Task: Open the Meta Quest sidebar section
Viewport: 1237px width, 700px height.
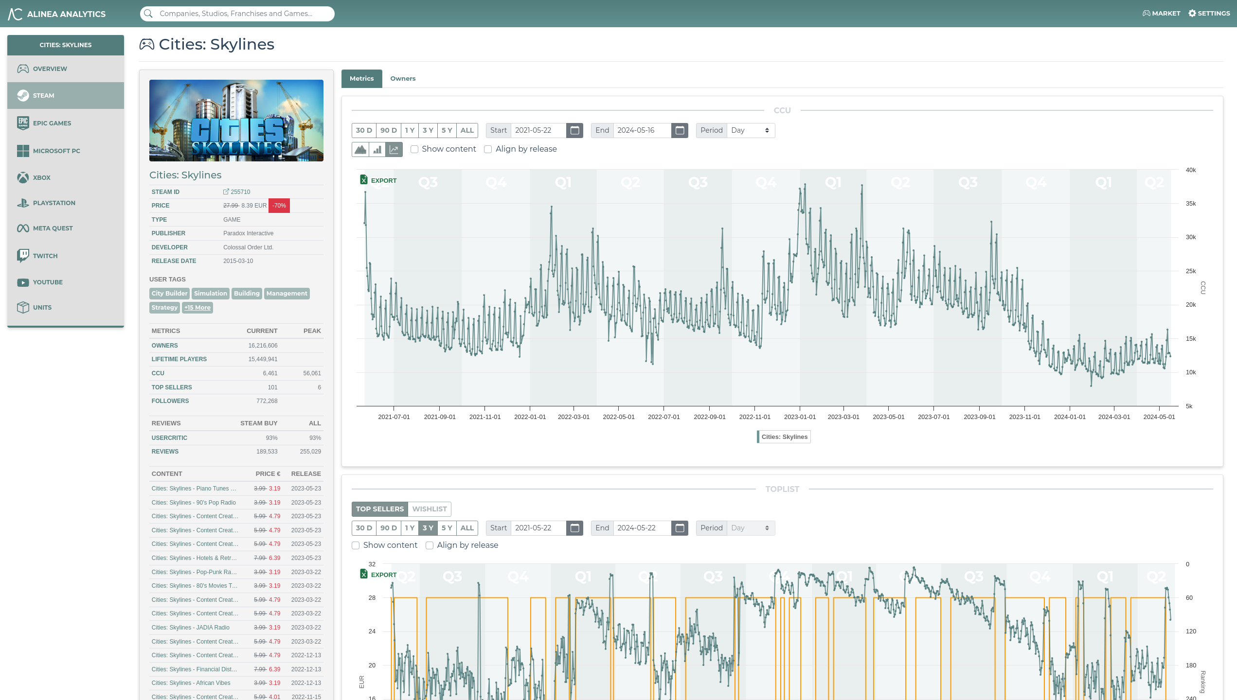Action: pos(66,228)
